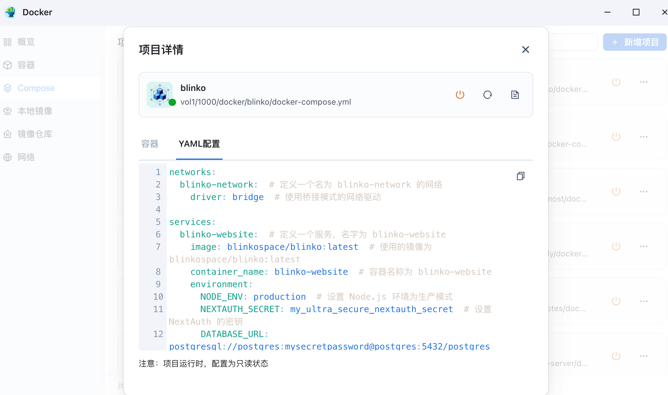This screenshot has width=668, height=395.
Task: Close the 项目详情 dialog
Action: (x=525, y=50)
